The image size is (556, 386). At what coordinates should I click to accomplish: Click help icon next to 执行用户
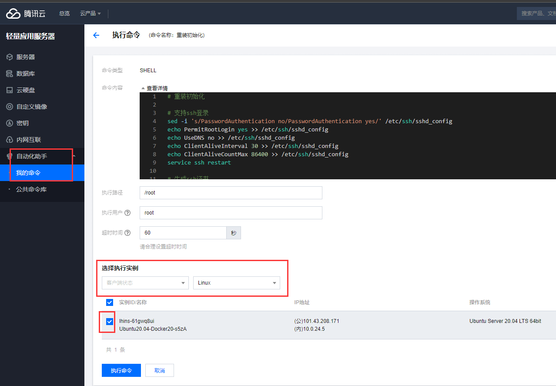pyautogui.click(x=127, y=213)
